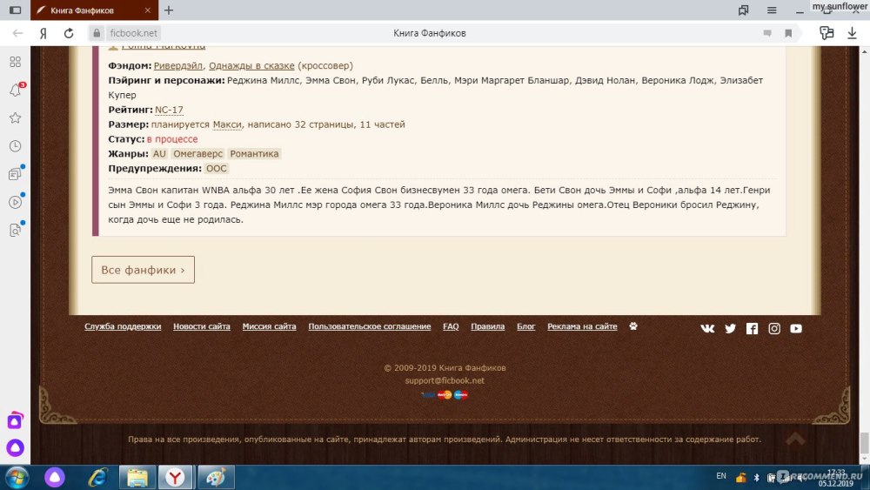The width and height of the screenshot is (870, 490).
Task: Launch Internet Explorer from taskbar
Action: (x=97, y=477)
